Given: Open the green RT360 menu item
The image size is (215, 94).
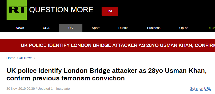Looking at the screenshot, I should point(211,28).
